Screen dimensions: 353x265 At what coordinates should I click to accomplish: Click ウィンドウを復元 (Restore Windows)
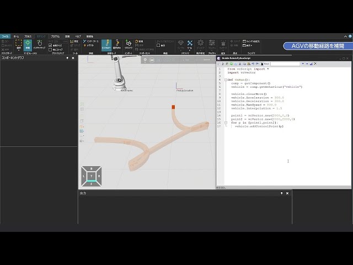252,41
